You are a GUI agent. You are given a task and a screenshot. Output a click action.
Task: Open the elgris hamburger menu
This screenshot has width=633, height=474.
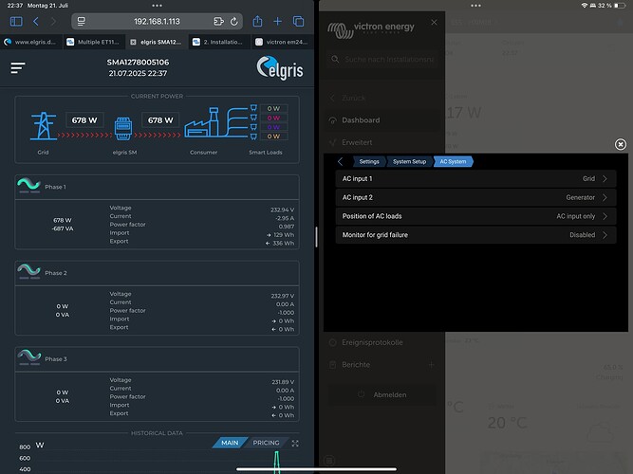18,67
